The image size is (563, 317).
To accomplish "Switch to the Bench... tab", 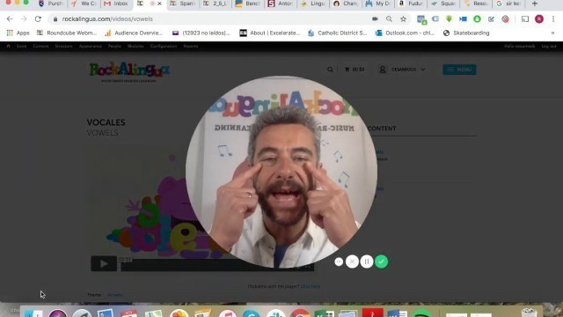I will [x=248, y=4].
